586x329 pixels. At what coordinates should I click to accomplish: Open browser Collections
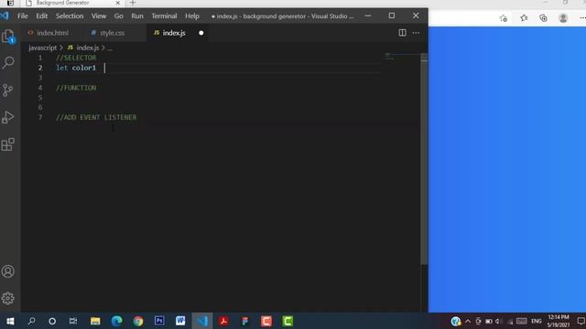(x=543, y=18)
